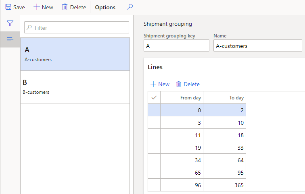Click the To day cell with value 2
305x194 pixels.
pos(224,110)
